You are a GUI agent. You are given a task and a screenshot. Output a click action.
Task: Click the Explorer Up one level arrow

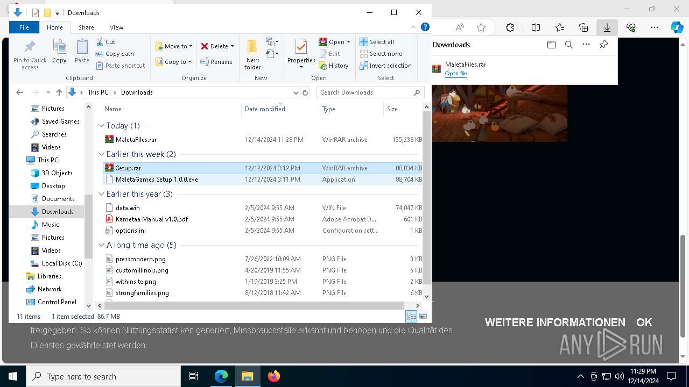point(59,92)
